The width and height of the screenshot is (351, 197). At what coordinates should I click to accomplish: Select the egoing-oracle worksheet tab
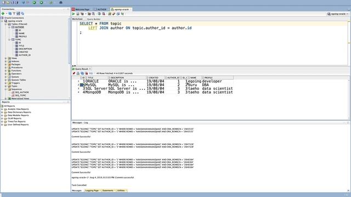[121, 9]
